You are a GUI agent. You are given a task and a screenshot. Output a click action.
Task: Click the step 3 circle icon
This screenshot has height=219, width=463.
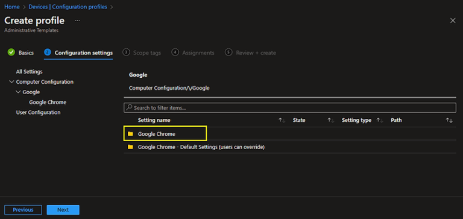pyautogui.click(x=126, y=52)
